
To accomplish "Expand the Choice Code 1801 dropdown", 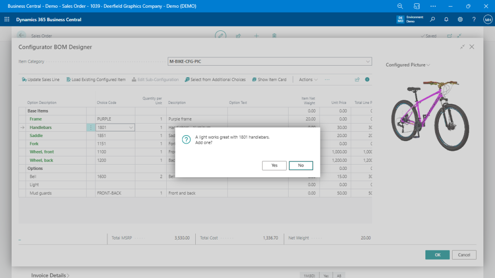I will pyautogui.click(x=131, y=127).
